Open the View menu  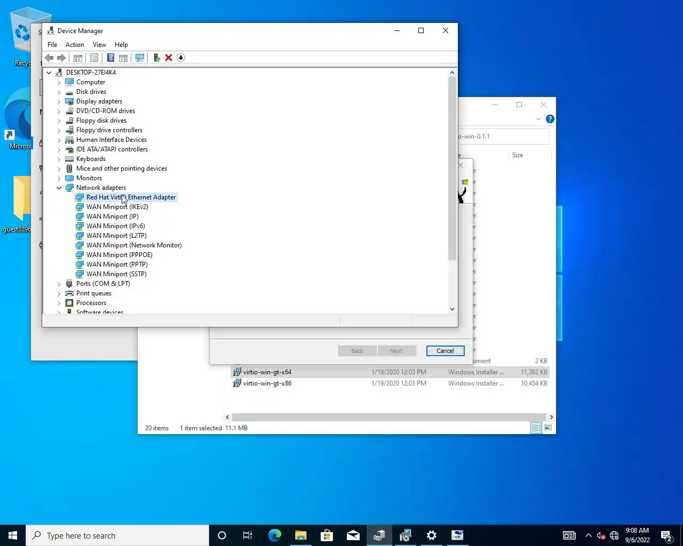coord(99,45)
